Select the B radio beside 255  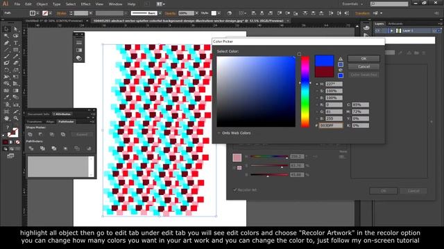pyautogui.click(x=317, y=118)
